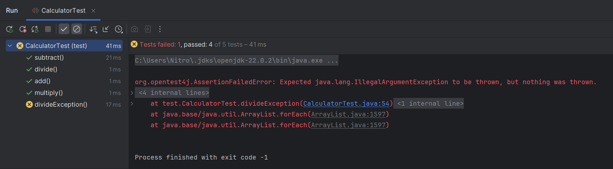This screenshot has width=613, height=169.
Task: Open the Test History clock dropdown
Action: tap(119, 29)
